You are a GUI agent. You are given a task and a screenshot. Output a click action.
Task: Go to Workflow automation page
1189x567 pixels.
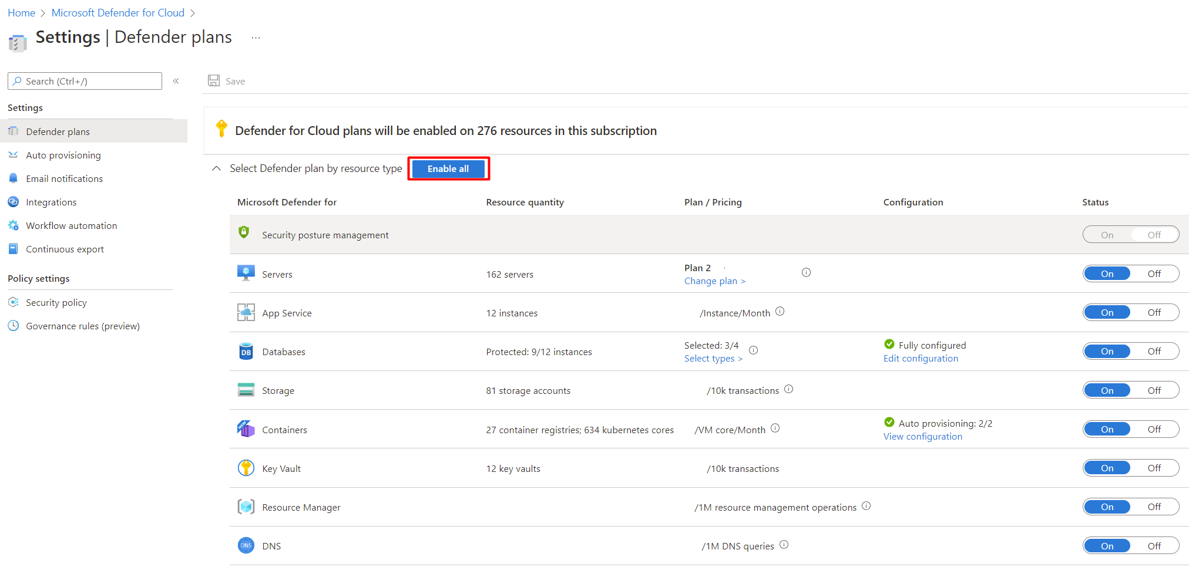pos(71,225)
